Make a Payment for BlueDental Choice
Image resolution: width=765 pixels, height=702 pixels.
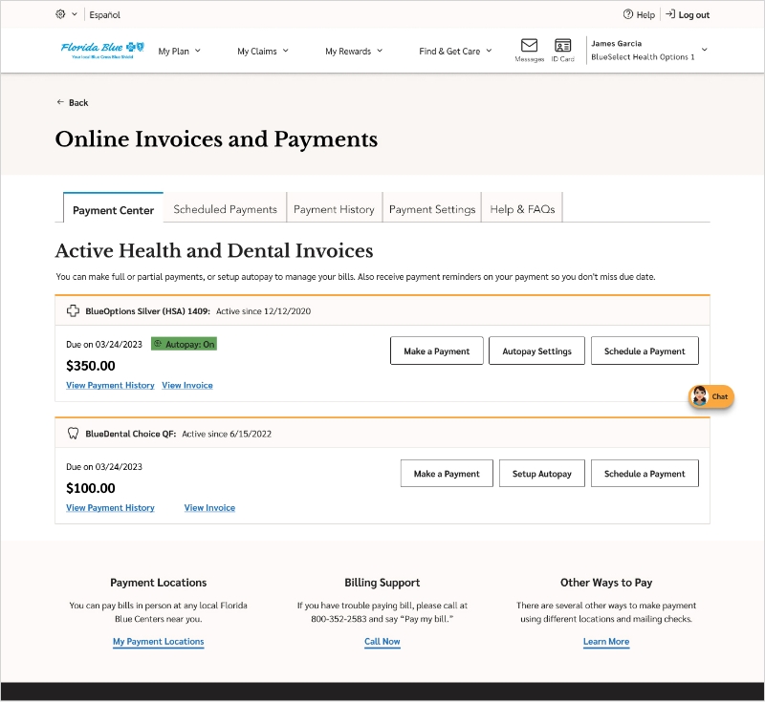click(447, 474)
